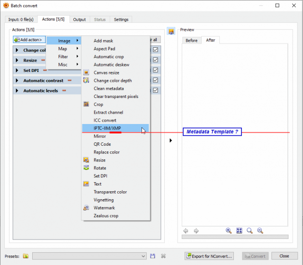Go to previous preview image arrow
Screen dimensions: 303x265
click(x=186, y=231)
